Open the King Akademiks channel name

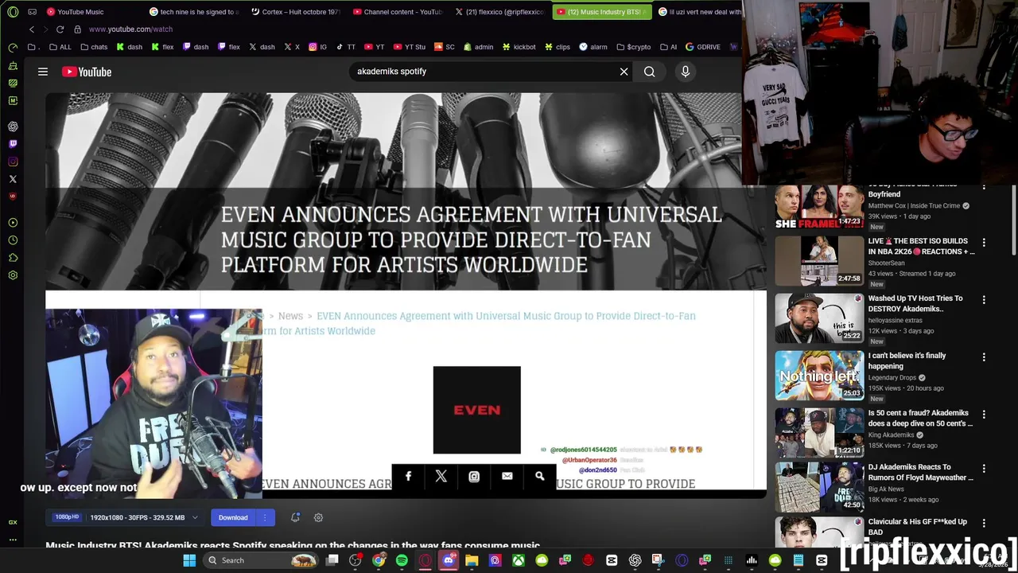[x=891, y=435]
